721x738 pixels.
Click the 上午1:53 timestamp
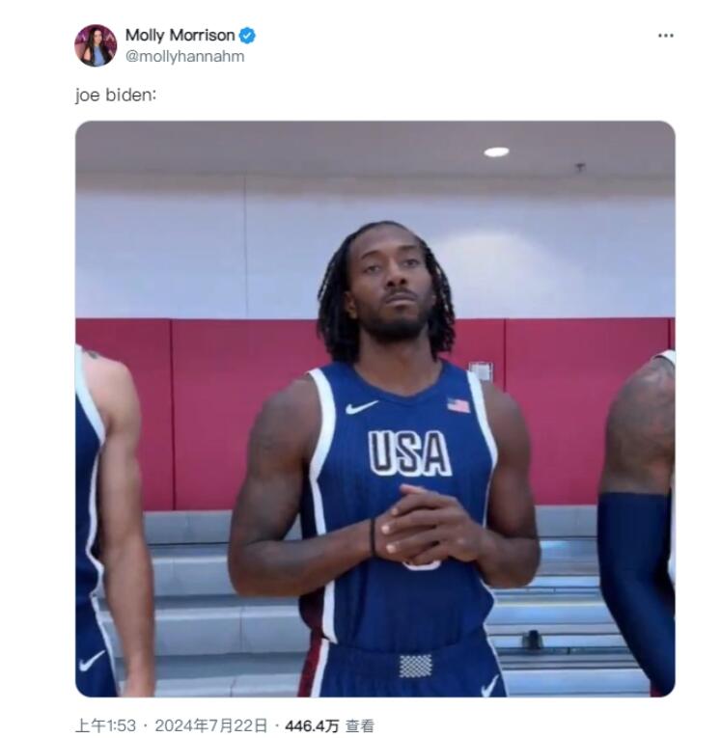tap(105, 725)
